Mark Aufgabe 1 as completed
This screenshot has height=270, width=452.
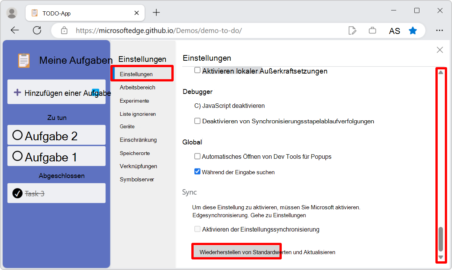[x=17, y=156]
